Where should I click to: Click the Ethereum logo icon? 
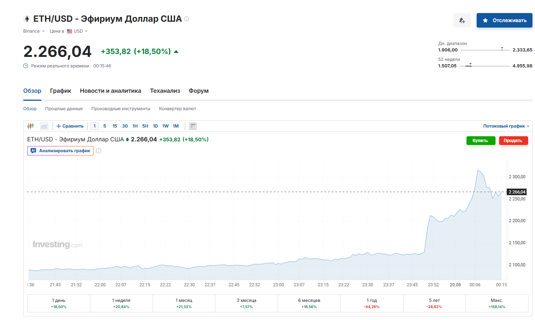[x=26, y=19]
